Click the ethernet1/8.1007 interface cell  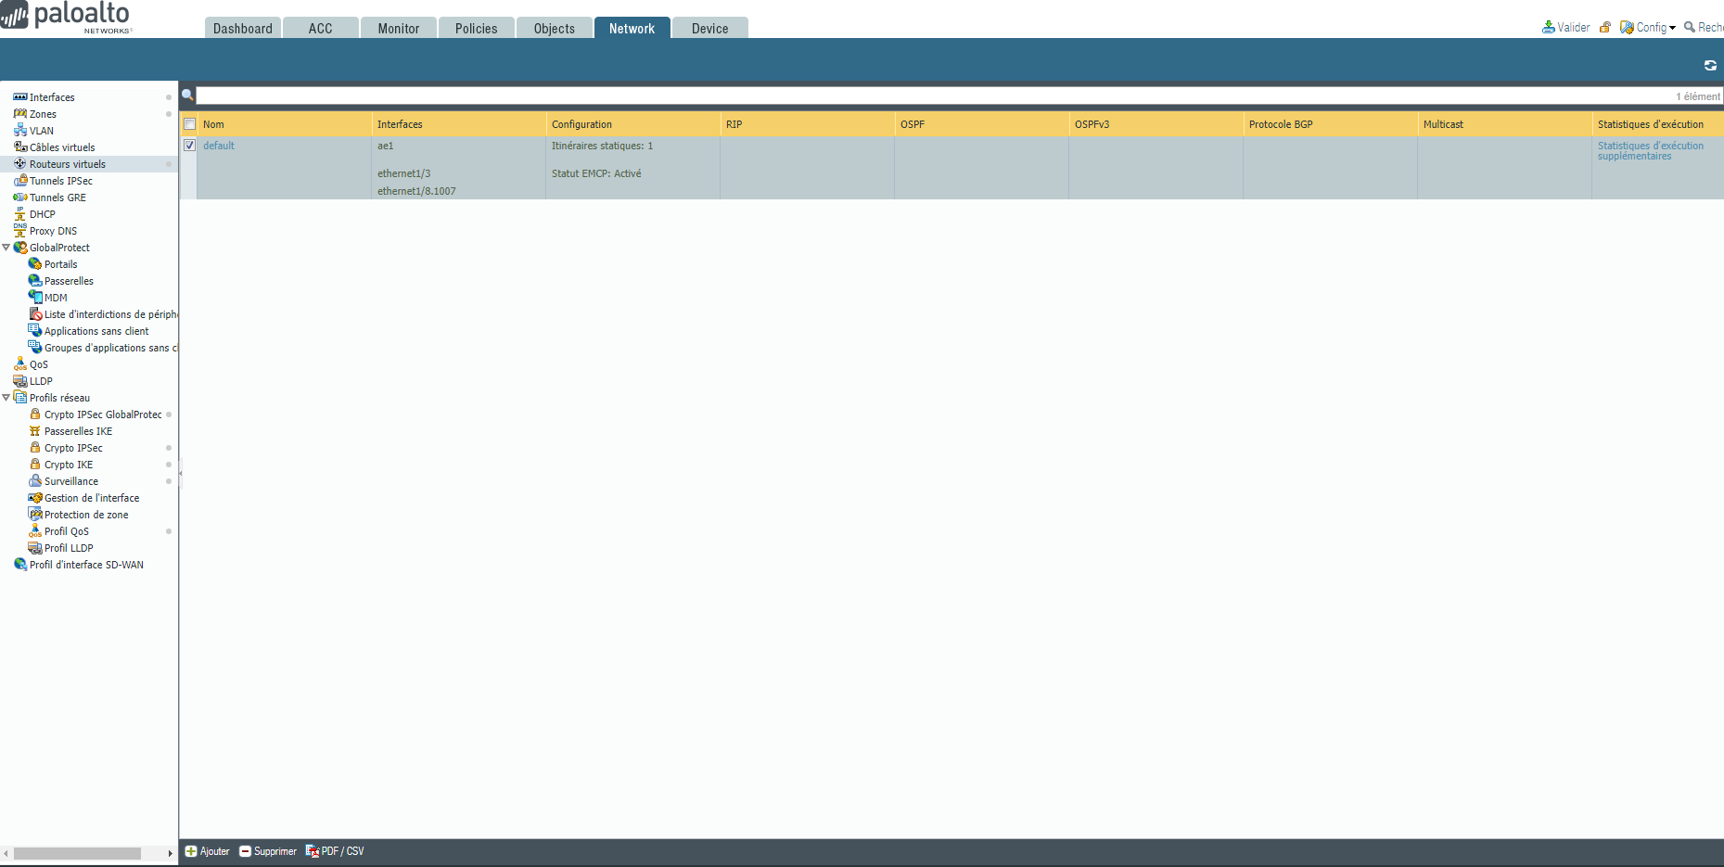click(x=416, y=191)
